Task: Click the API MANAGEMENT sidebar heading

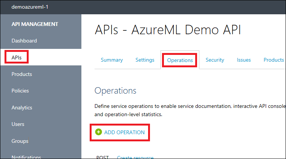Action: (35, 24)
